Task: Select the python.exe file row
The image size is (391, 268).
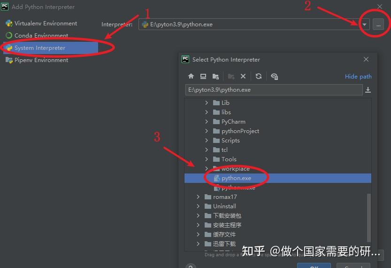Action: point(278,178)
